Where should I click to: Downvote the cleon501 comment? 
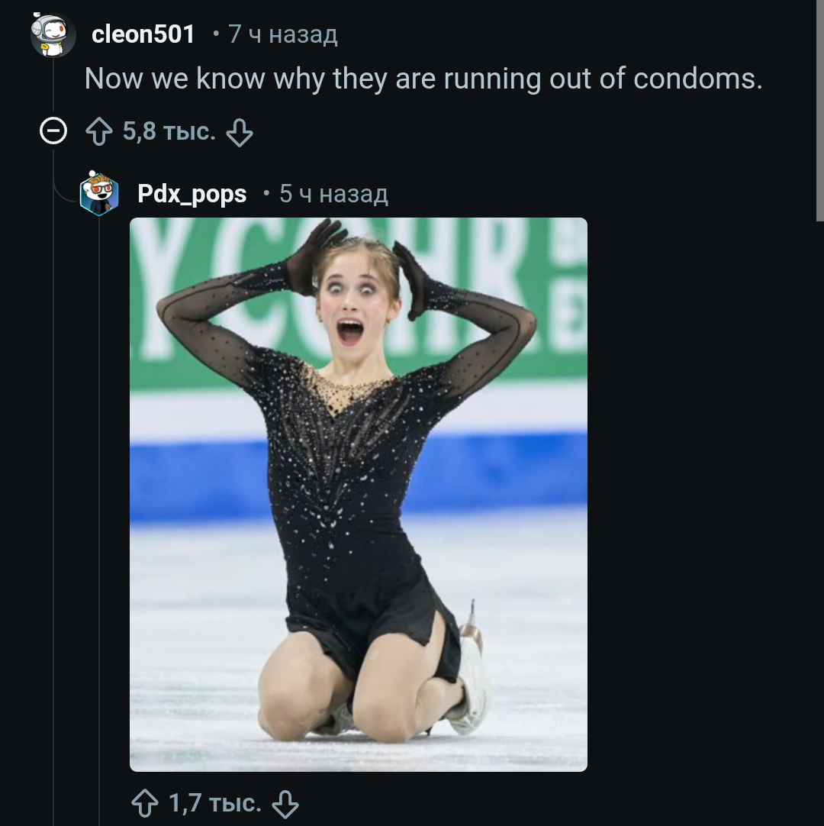240,133
